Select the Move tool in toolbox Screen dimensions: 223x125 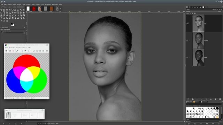pyautogui.click(x=1, y=10)
